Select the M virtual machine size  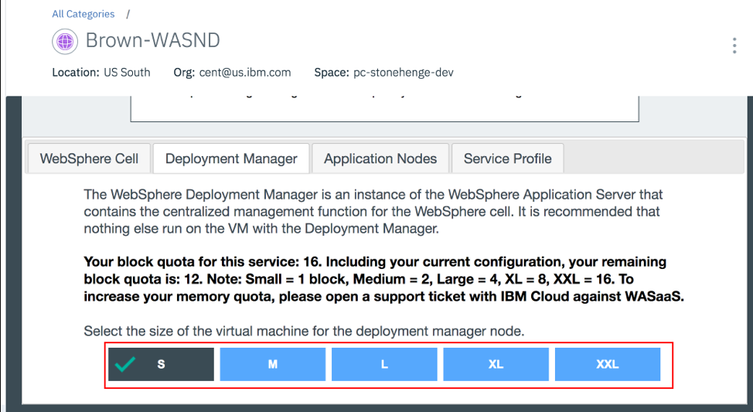(273, 364)
